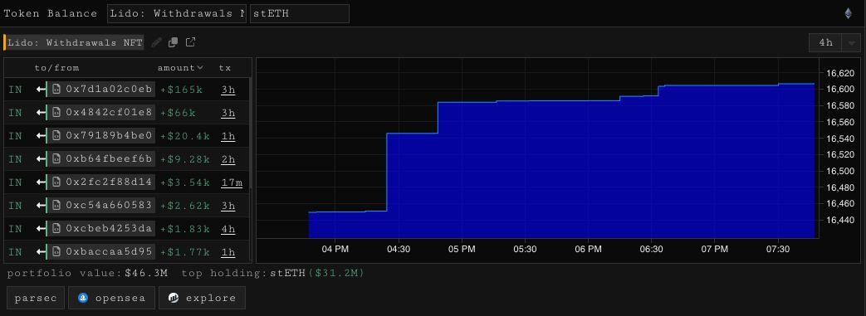Click contract icon beside 0x7d1a02c0eb
Screen dimensions: 866x316
(56, 90)
